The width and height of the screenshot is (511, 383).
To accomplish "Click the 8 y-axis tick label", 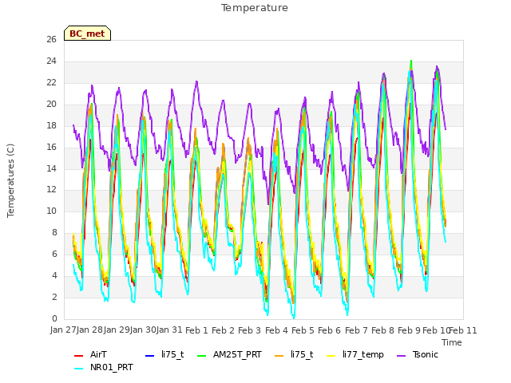I will point(54,232).
